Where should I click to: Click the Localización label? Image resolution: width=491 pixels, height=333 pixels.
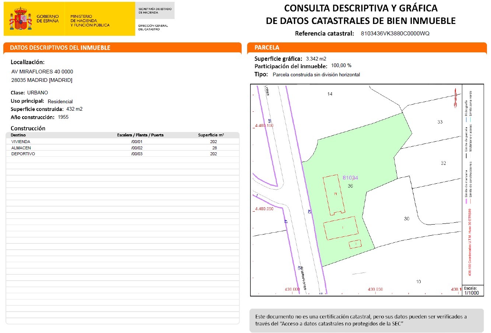tap(28, 62)
